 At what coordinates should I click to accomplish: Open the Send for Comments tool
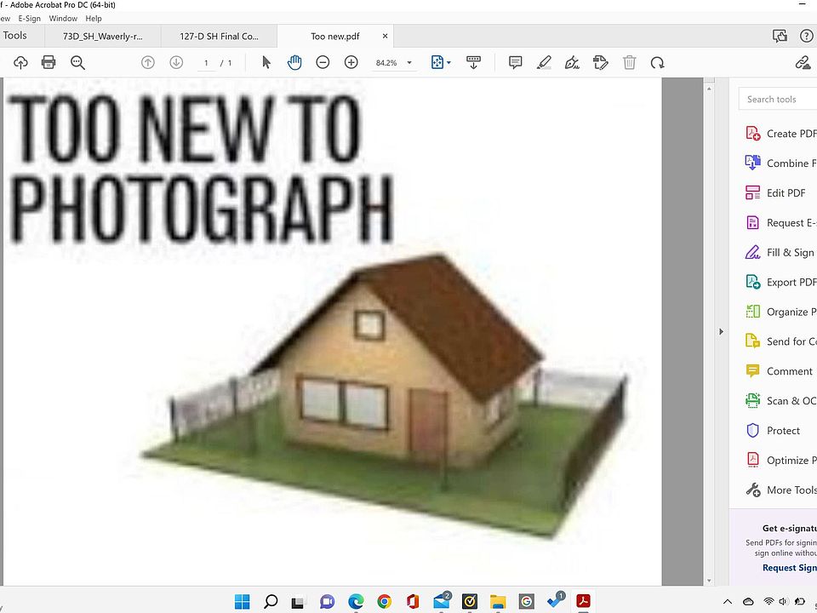780,341
